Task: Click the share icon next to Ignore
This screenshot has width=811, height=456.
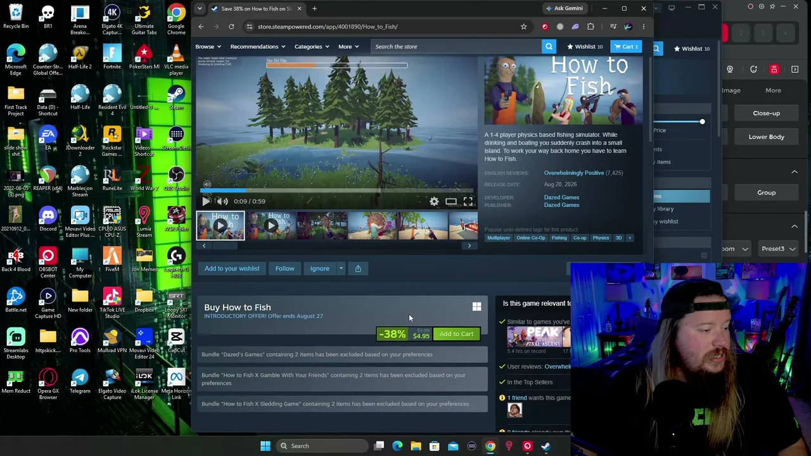Action: pyautogui.click(x=358, y=269)
